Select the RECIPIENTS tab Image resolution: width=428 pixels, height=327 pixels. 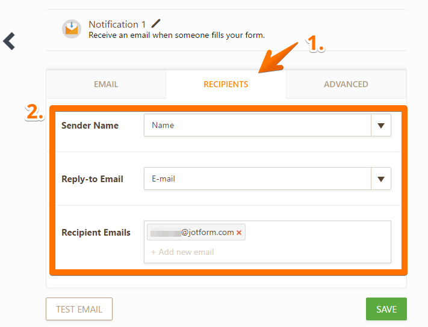226,84
